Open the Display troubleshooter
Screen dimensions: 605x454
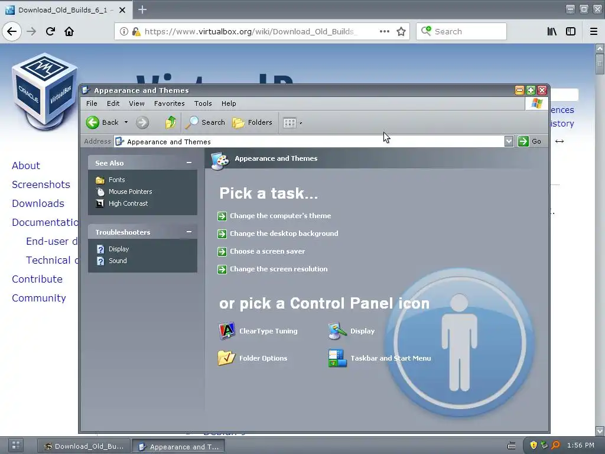[x=113, y=249]
